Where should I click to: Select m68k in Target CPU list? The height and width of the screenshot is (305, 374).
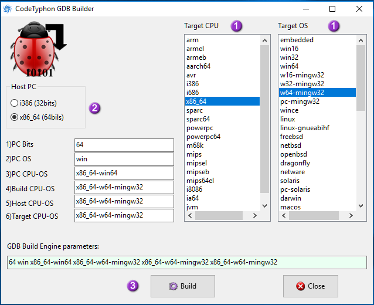(222, 145)
